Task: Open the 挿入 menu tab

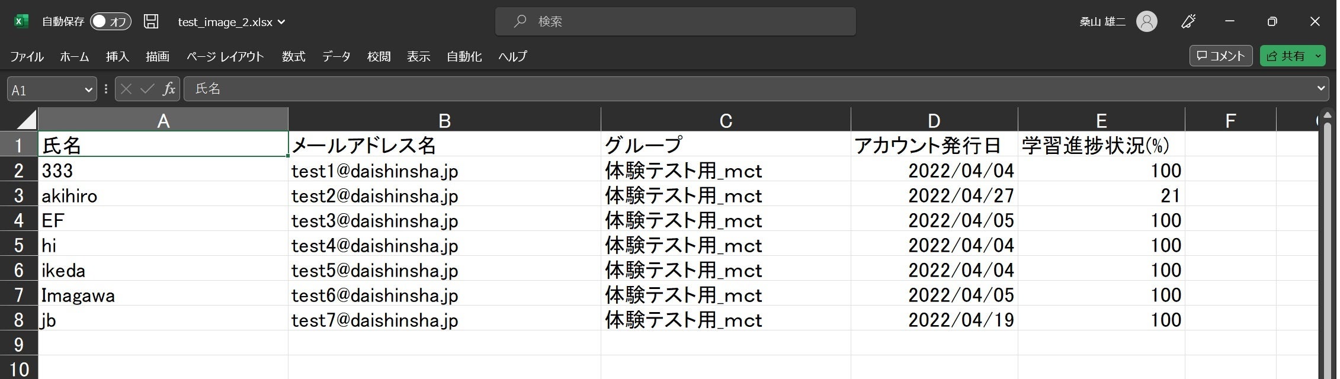Action: coord(117,57)
